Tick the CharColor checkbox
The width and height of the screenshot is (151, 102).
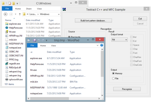131,65
